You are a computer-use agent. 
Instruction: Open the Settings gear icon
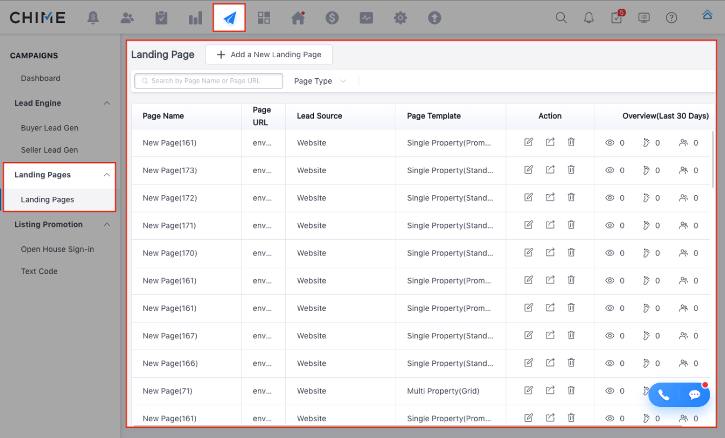[400, 18]
